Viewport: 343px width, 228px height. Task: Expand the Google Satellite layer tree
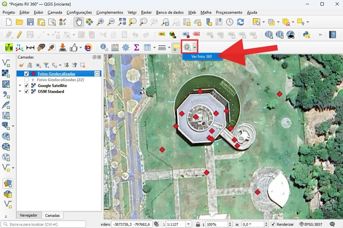(x=20, y=86)
